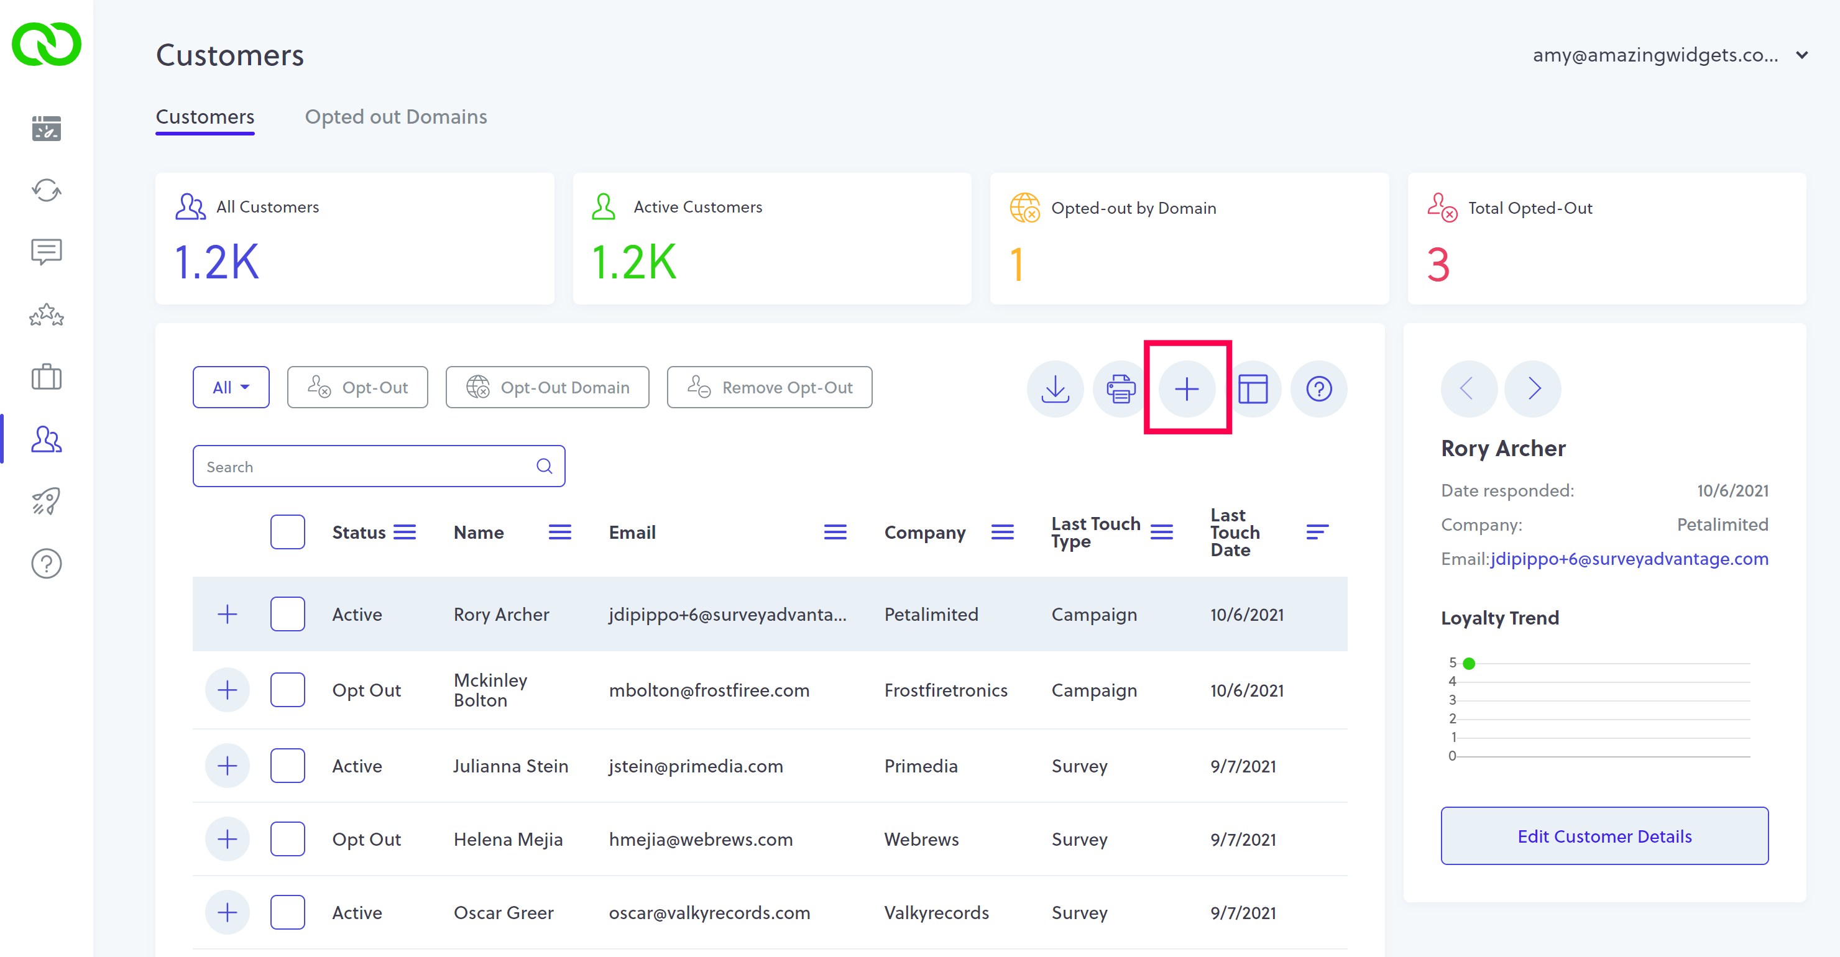The width and height of the screenshot is (1840, 957).
Task: Switch to Opted out Domains tab
Action: point(396,116)
